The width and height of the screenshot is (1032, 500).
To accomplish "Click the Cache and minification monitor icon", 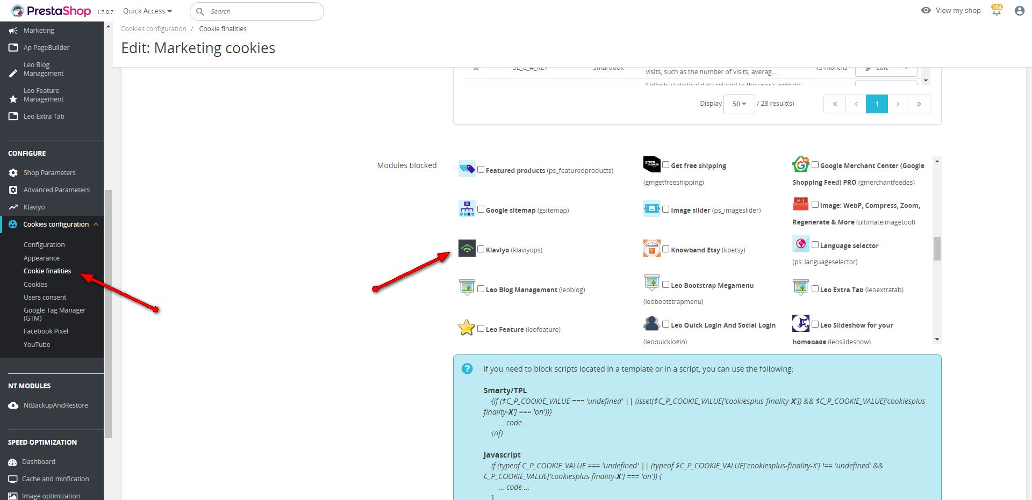I will pyautogui.click(x=12, y=479).
